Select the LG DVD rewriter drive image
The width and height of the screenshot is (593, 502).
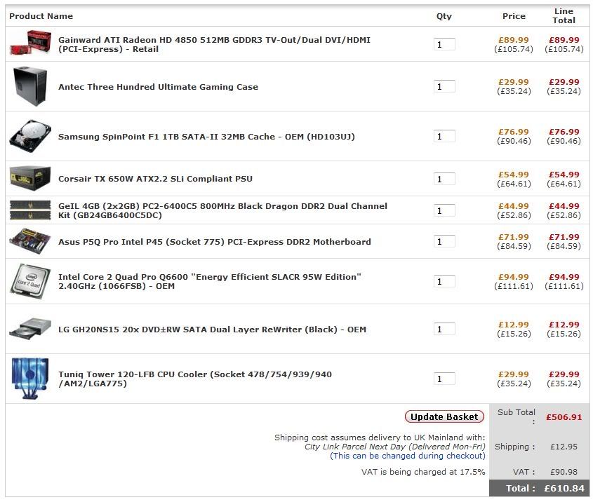click(x=30, y=329)
